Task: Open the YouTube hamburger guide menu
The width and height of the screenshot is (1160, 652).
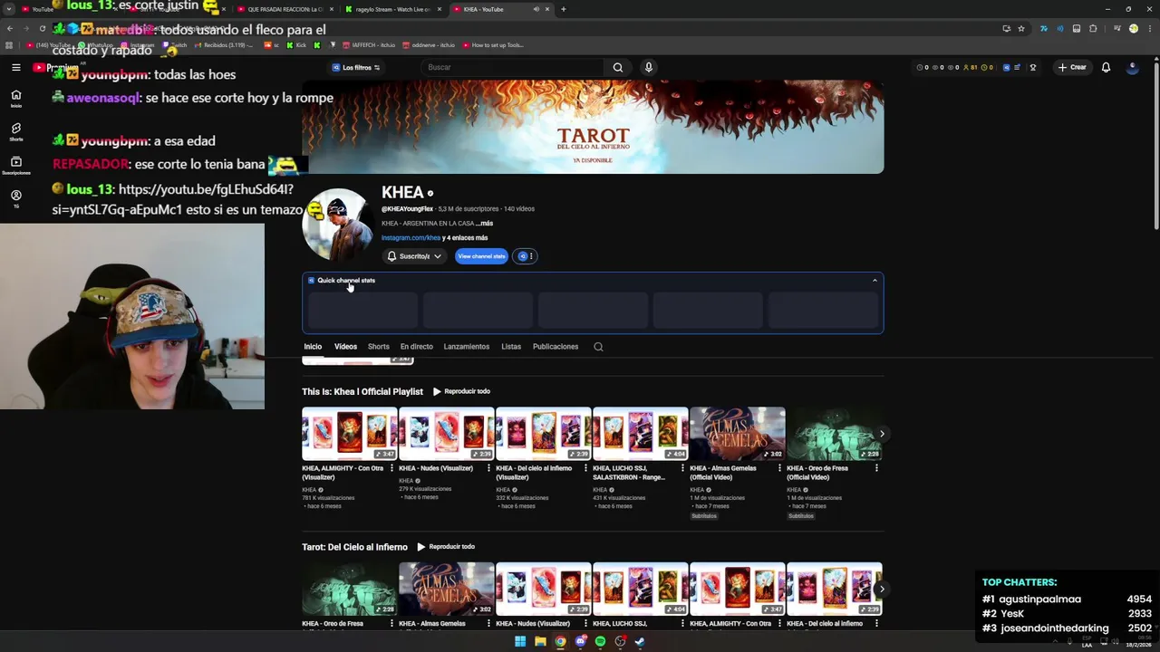Action: (x=15, y=67)
